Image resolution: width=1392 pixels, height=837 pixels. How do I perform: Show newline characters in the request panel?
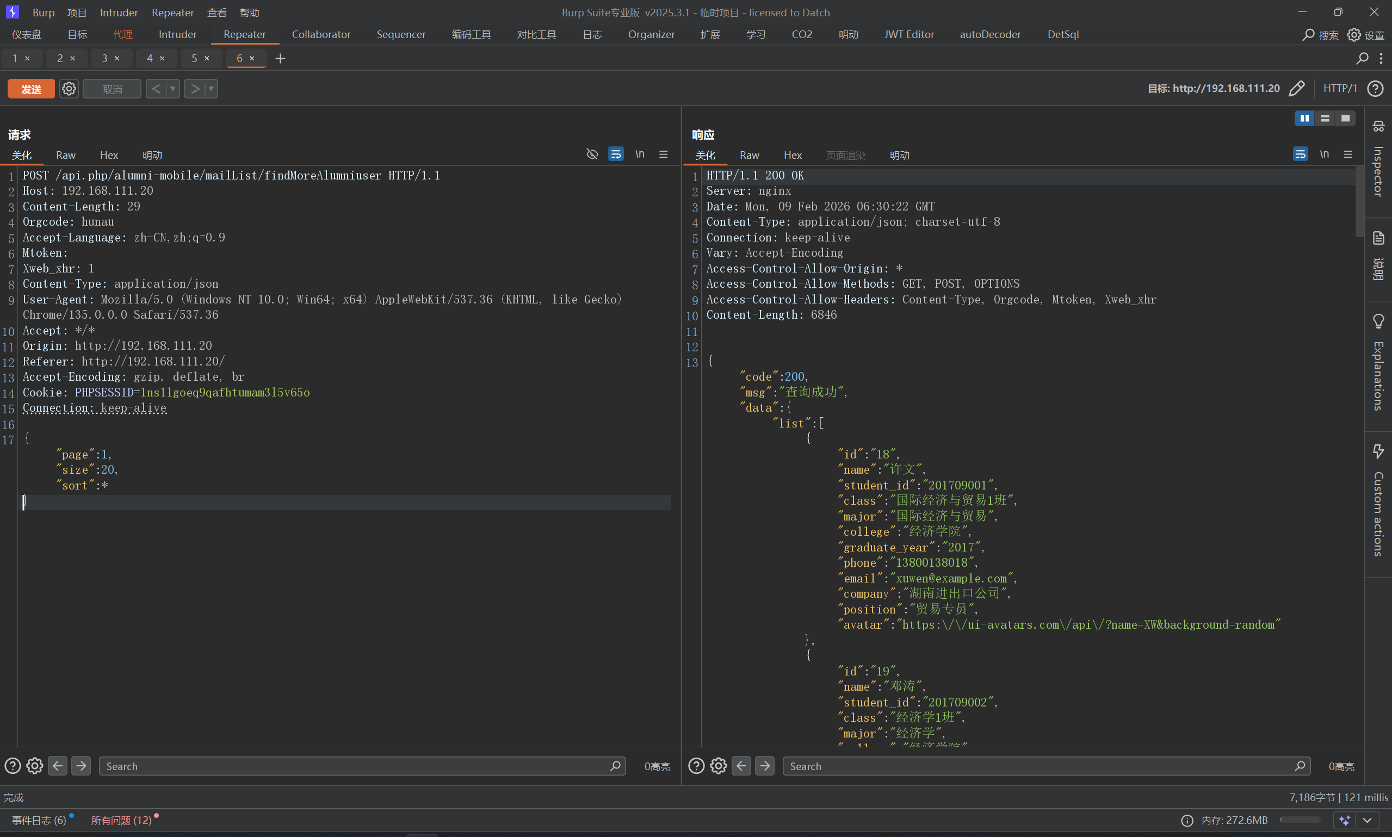[640, 154]
